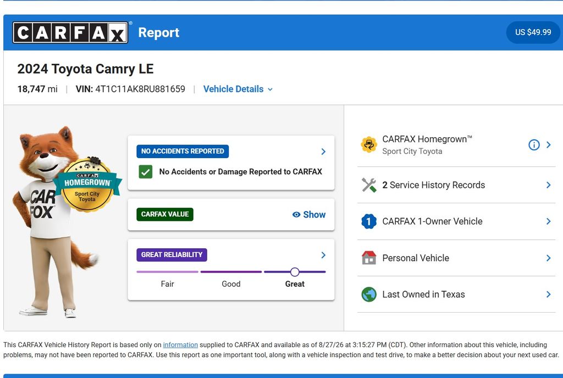Click the VIN number 4T1C11AK8RU881659
Image resolution: width=563 pixels, height=378 pixels.
(x=140, y=89)
